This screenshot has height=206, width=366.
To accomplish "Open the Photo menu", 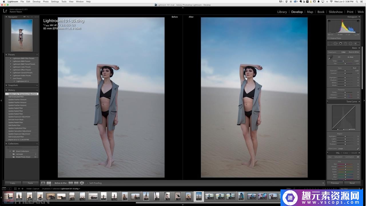I will click(x=46, y=2).
